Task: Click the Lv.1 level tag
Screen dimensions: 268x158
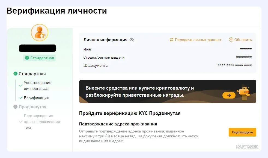Action: (45, 89)
